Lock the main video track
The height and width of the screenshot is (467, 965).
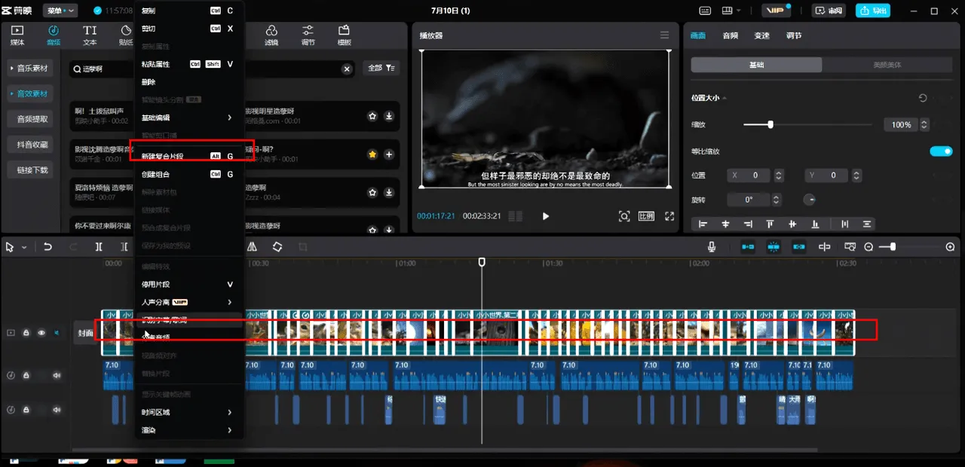coord(26,332)
